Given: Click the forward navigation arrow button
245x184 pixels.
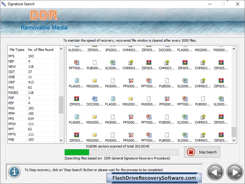Looking at the screenshot, I should [x=234, y=172].
